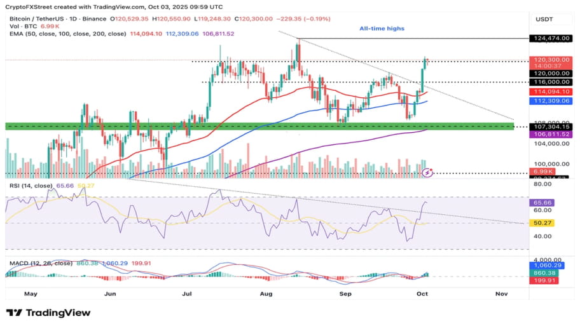Screen dimensions: 580x326
Task: Select the blue 112,309.06 EMA price tag
Action: [552, 101]
